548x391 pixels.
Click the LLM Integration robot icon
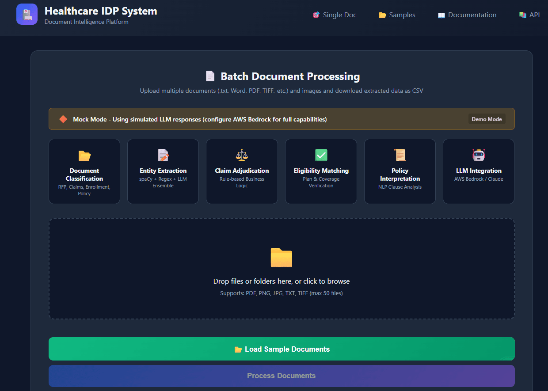click(x=478, y=156)
